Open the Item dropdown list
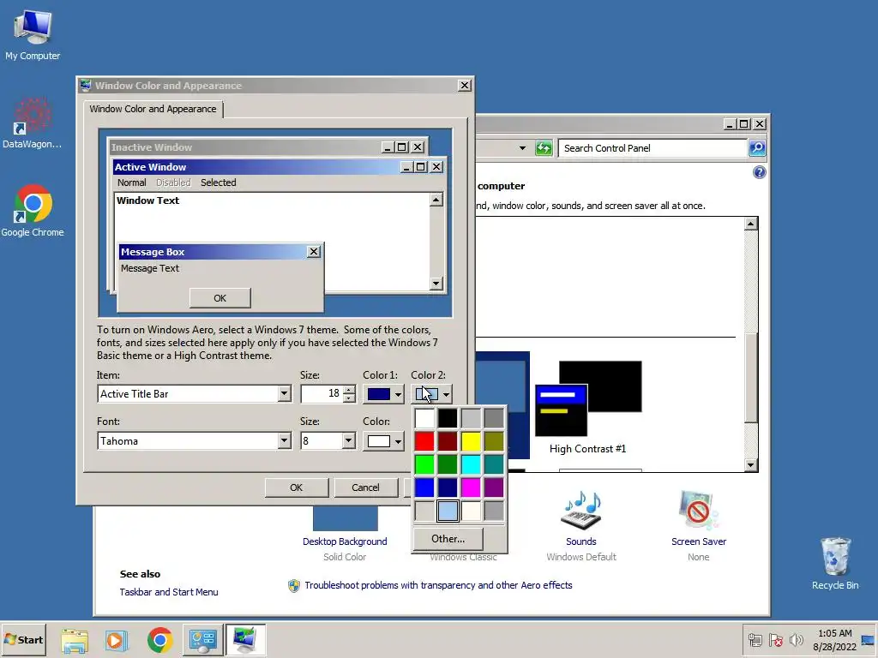Screen dimensions: 878x658 coord(285,394)
